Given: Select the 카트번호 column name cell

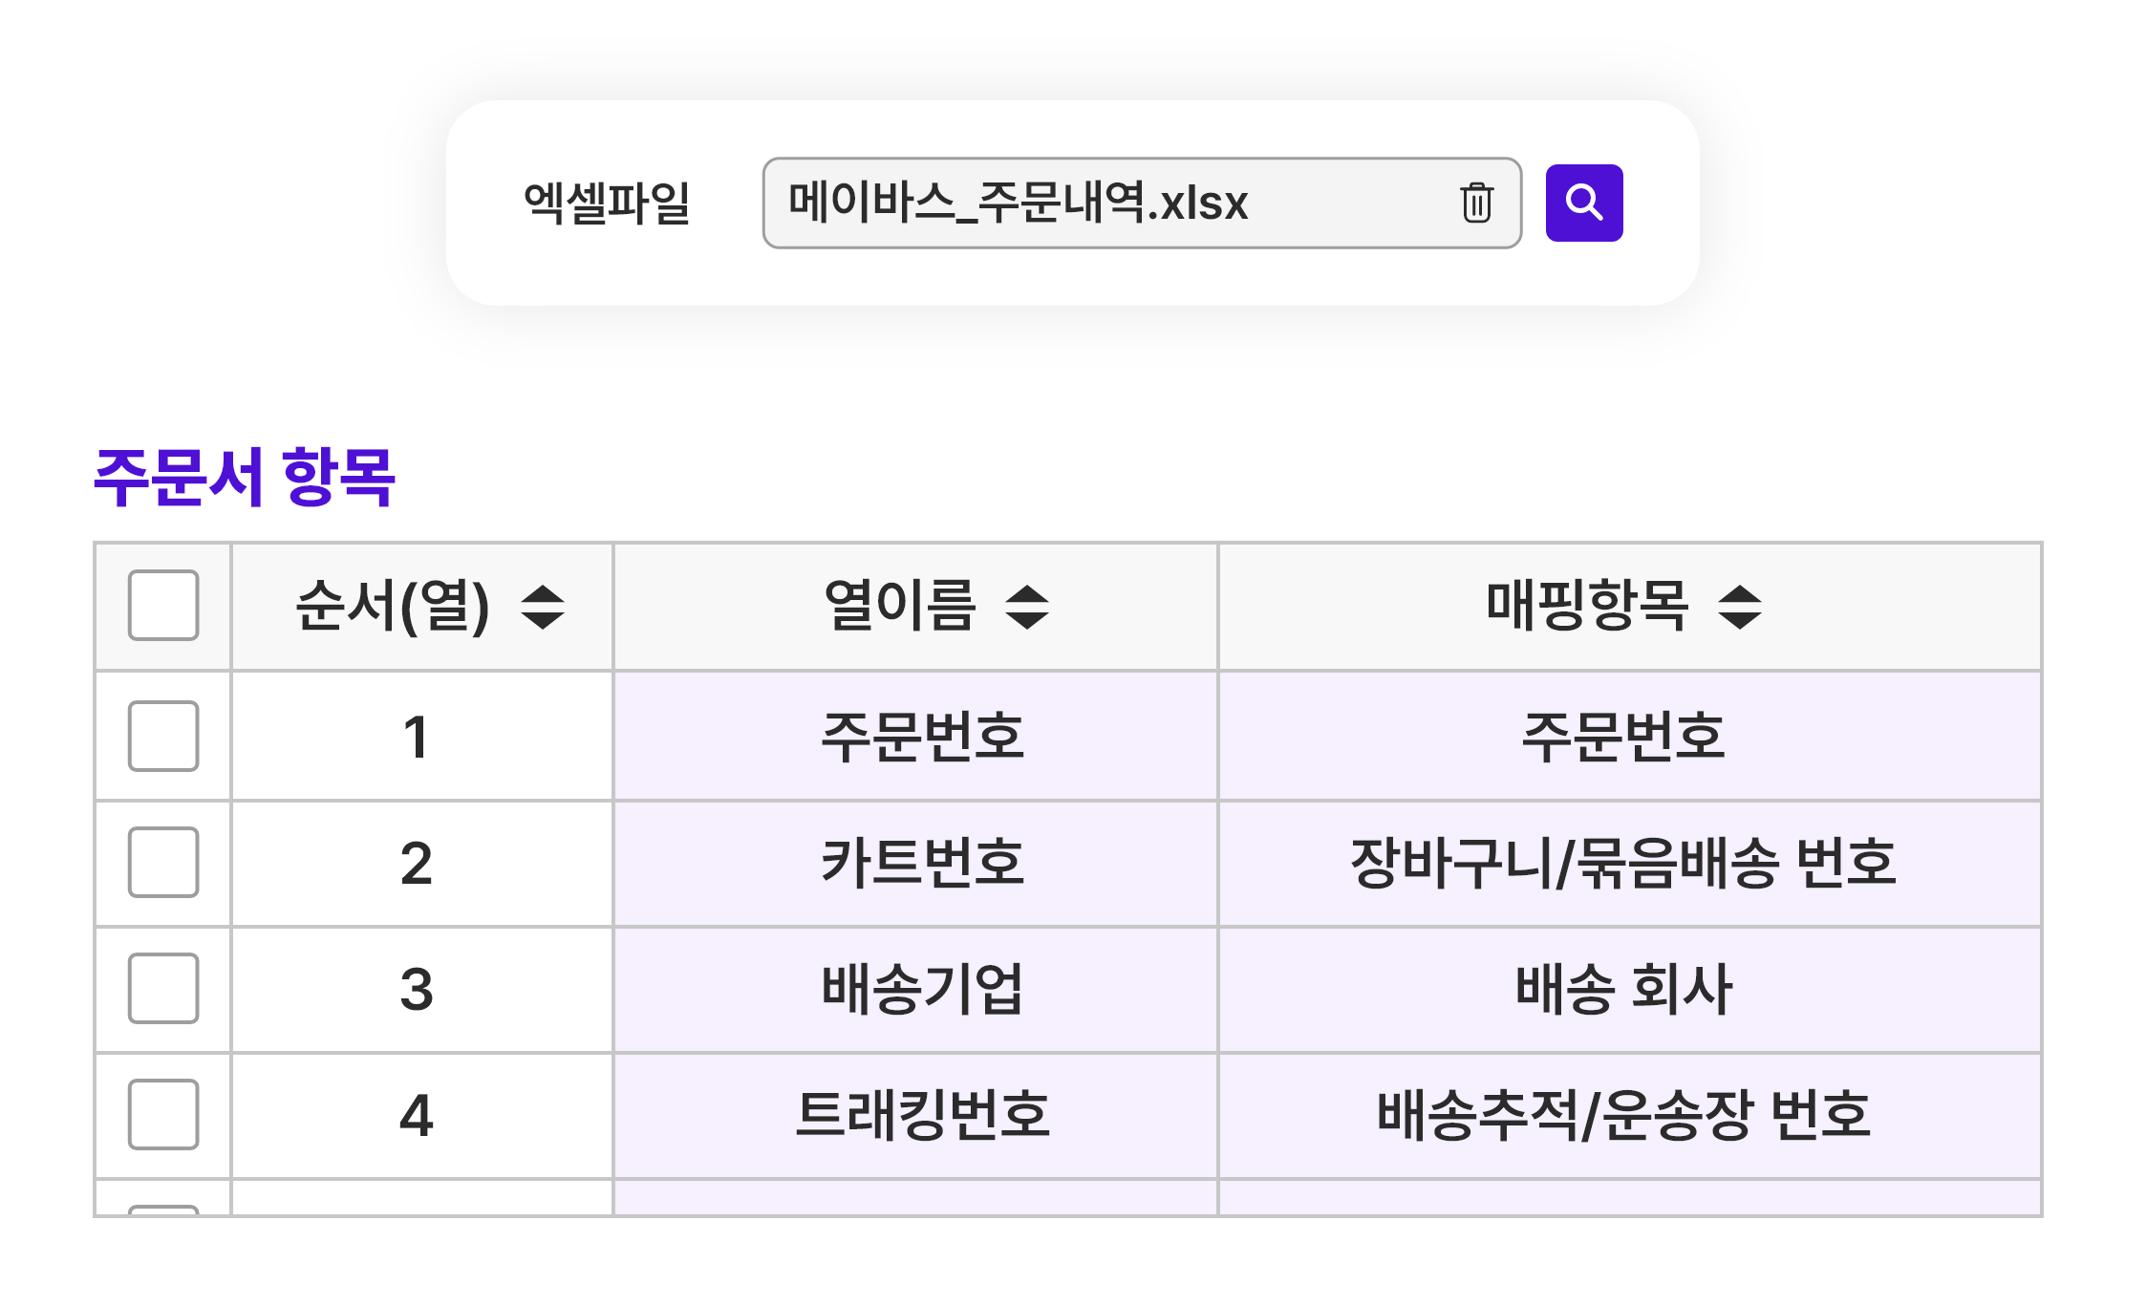Looking at the screenshot, I should (922, 863).
